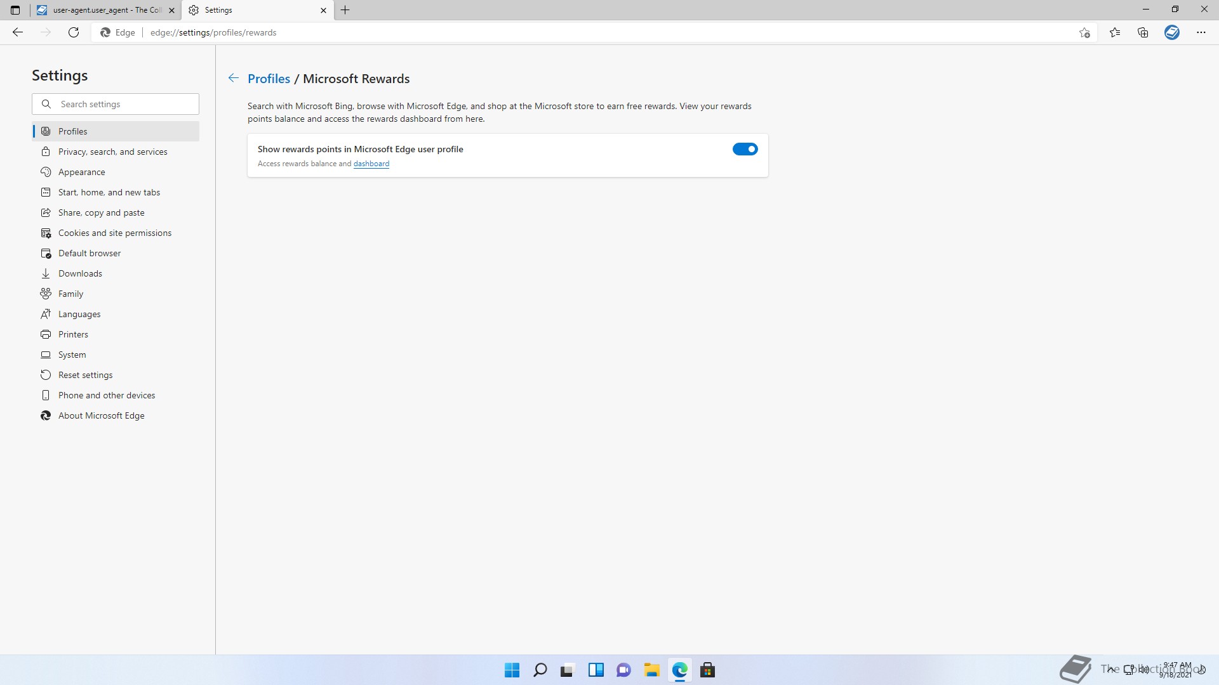
Task: Open Task View on the taskbar
Action: click(x=568, y=670)
